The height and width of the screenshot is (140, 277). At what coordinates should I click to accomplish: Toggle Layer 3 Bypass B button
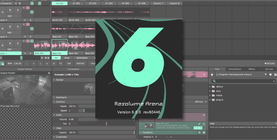[x=10, y=10]
